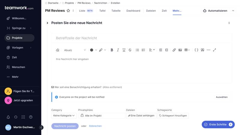The image size is (240, 135).
Task: Click the clear formatting eraser icon
Action: (58, 50)
